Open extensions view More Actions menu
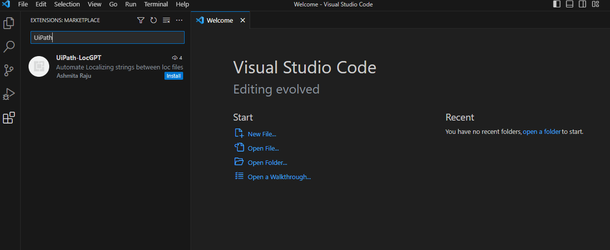Screen dimensions: 610x250 coord(179,20)
